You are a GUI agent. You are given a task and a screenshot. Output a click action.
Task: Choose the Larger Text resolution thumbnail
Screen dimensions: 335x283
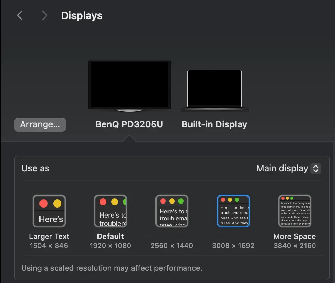click(x=49, y=211)
